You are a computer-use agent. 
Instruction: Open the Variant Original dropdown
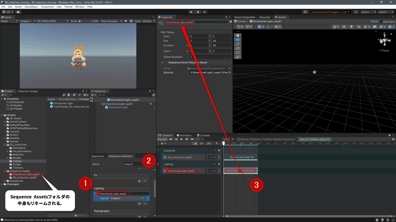pyautogui.click(x=127, y=198)
